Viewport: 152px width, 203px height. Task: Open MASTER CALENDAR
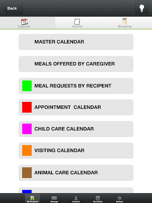76,42
